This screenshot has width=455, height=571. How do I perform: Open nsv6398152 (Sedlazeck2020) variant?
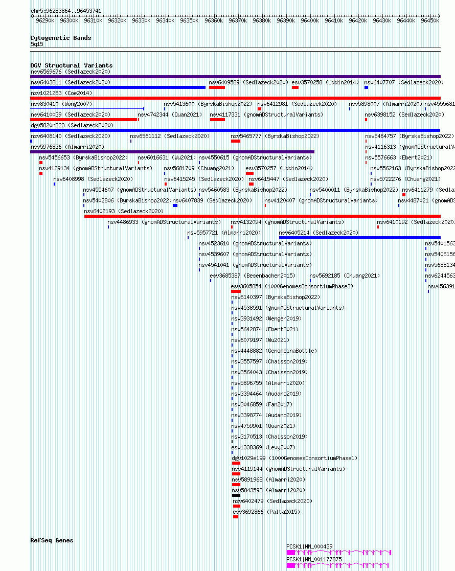[404, 115]
